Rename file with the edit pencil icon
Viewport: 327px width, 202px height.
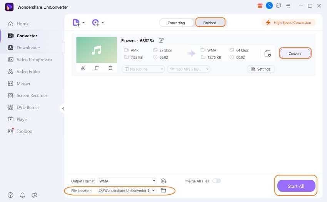[161, 40]
